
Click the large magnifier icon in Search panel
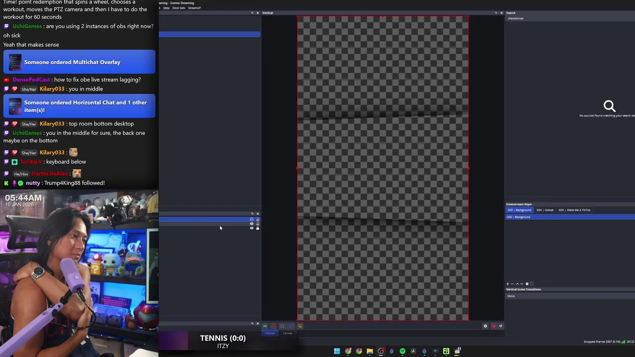[x=609, y=106]
